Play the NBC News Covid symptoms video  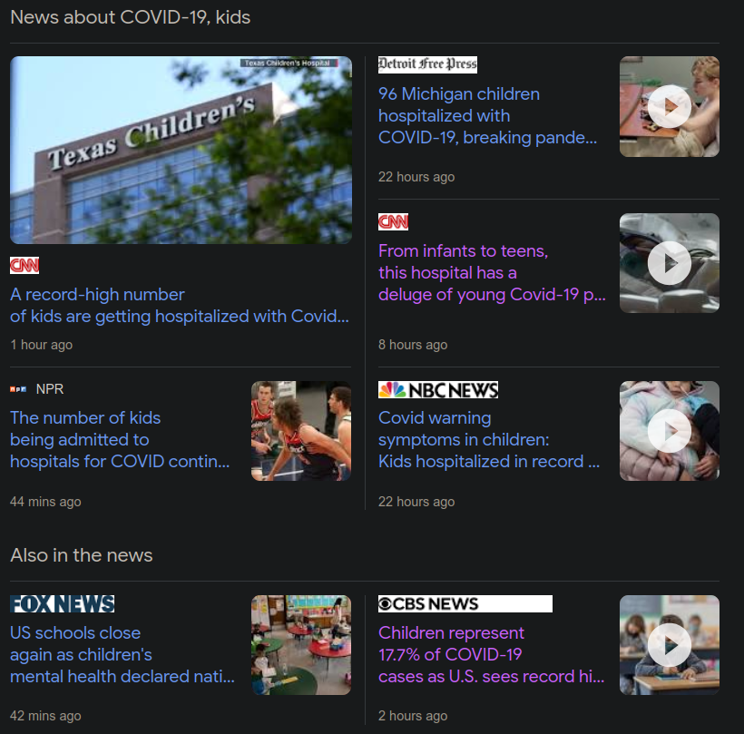pyautogui.click(x=669, y=431)
